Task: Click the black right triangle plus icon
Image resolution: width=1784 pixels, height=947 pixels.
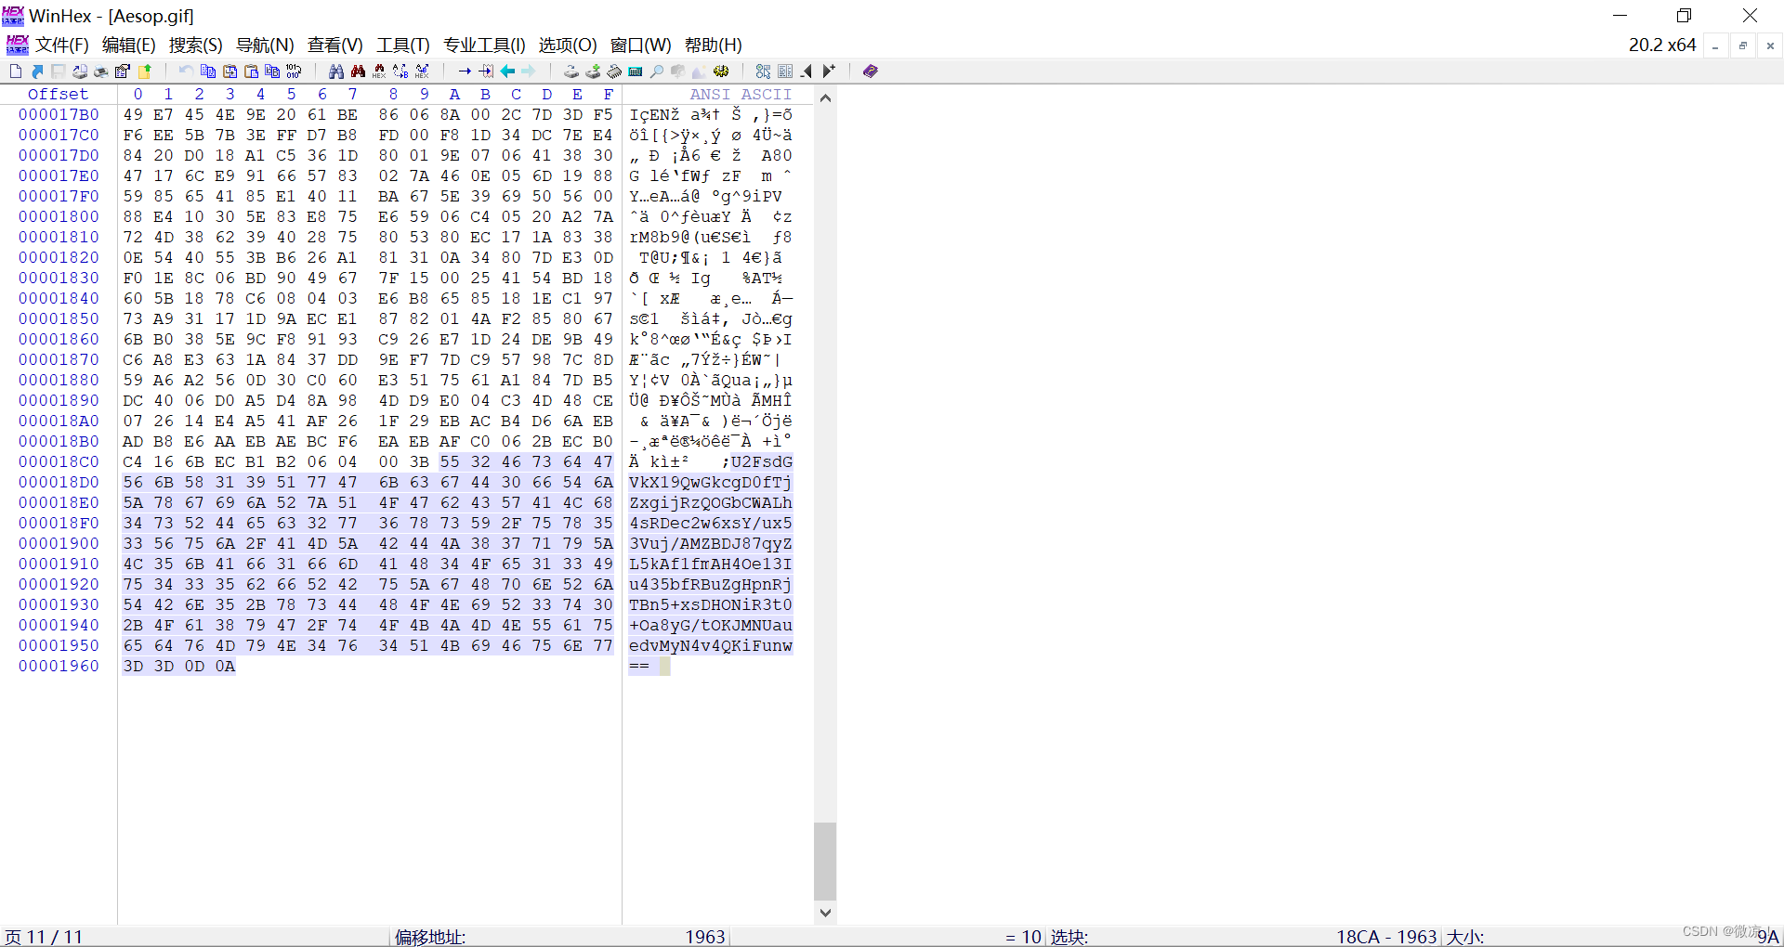Action: point(829,71)
